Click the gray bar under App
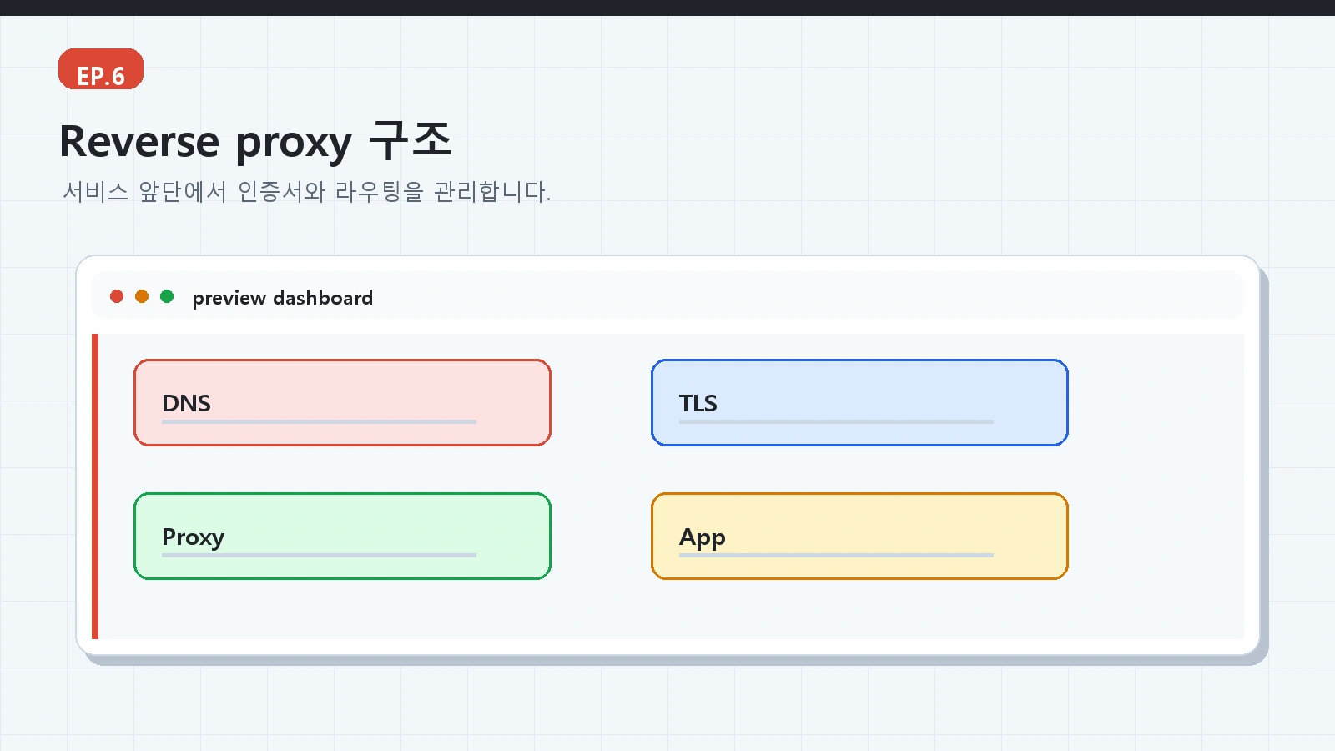The width and height of the screenshot is (1335, 751). coord(836,555)
